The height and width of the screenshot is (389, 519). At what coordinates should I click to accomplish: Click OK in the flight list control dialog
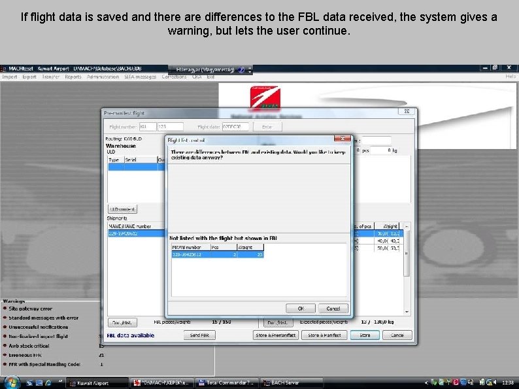[x=301, y=308]
